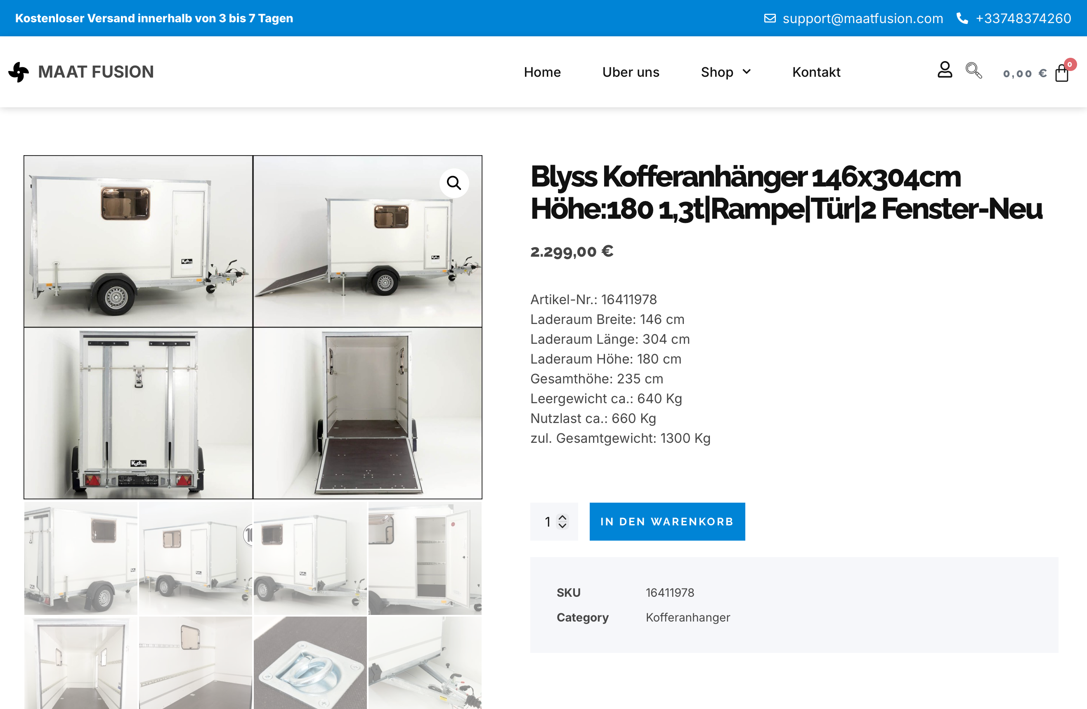
Task: Click the text Gesamthöhe: 235 cm
Action: tap(597, 379)
